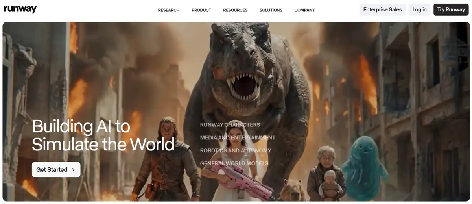Click the Runway logo
Viewport: 472px width, 204px height.
20,9
